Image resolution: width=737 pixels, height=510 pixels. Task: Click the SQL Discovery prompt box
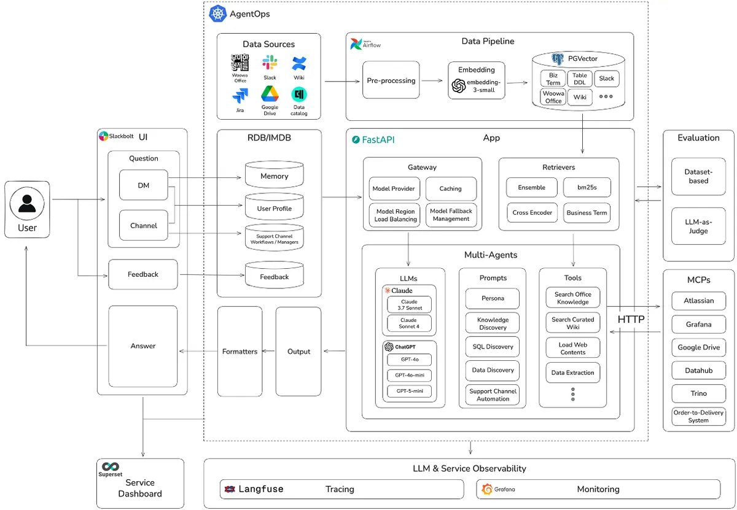[x=493, y=347]
